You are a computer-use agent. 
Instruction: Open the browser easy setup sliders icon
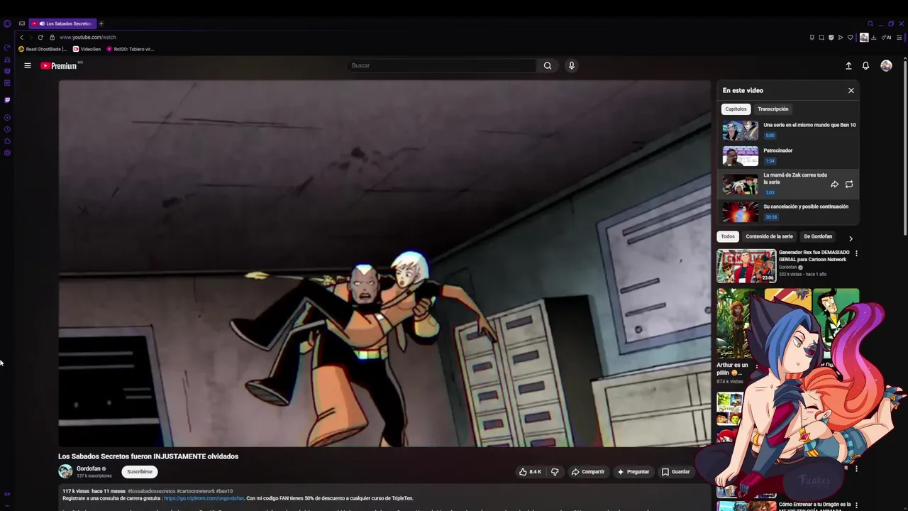click(x=899, y=38)
